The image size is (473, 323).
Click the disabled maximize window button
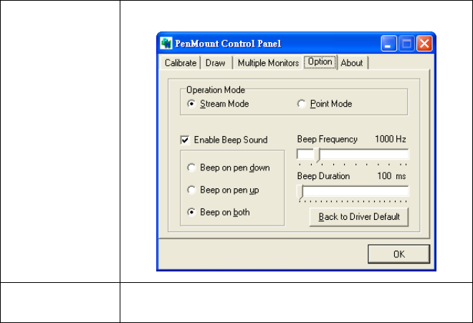[x=406, y=44]
